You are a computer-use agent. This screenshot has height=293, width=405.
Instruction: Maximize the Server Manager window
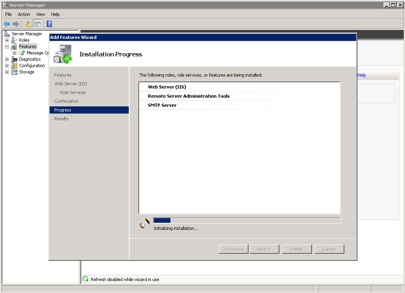pos(393,5)
